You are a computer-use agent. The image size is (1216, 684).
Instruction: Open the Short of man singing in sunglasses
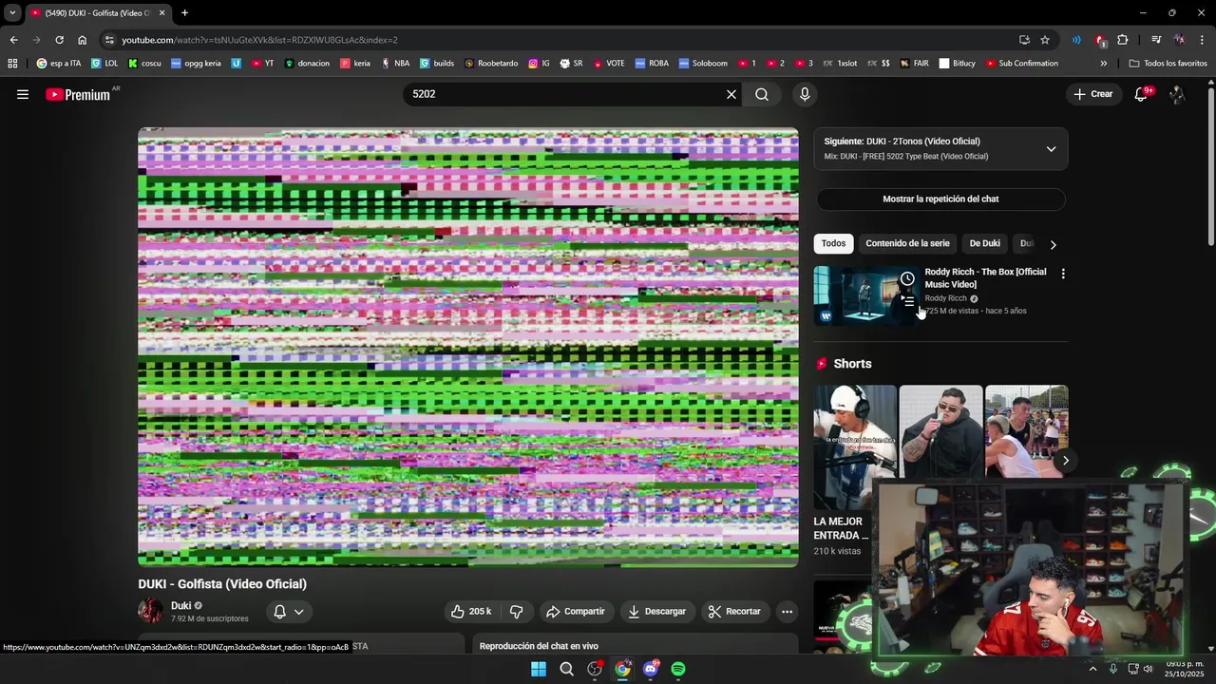940,433
